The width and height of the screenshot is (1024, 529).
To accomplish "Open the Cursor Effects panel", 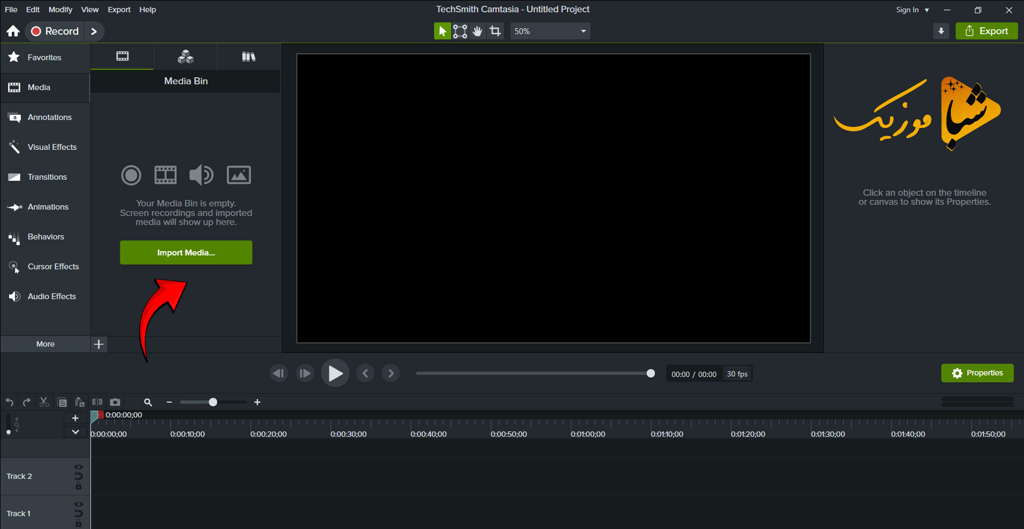I will pyautogui.click(x=45, y=267).
